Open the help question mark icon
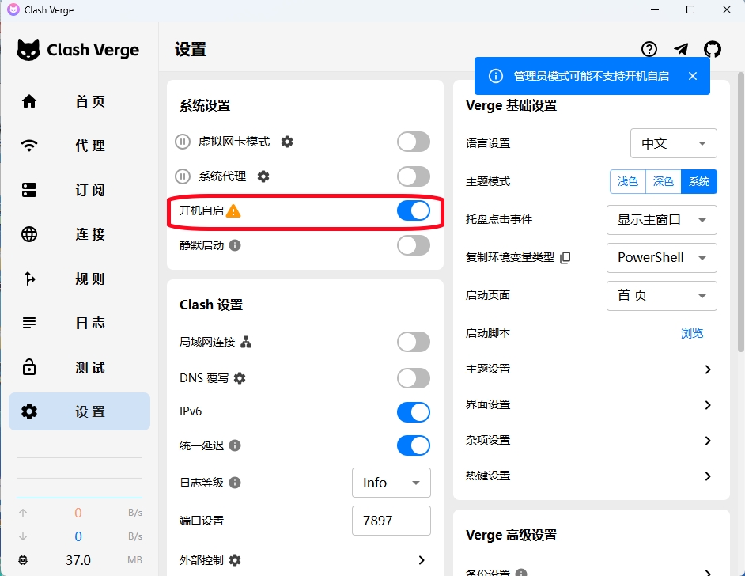This screenshot has height=576, width=745. 649,49
